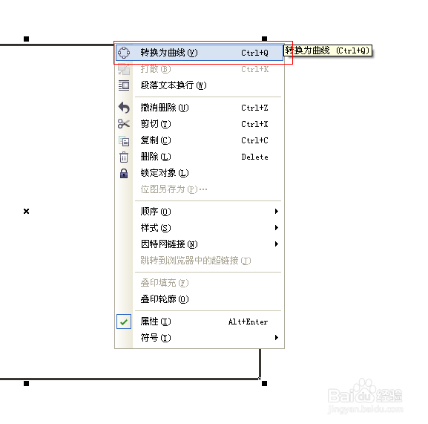Click the Delete shortcut text
This screenshot has height=424, width=428.
pos(254,157)
